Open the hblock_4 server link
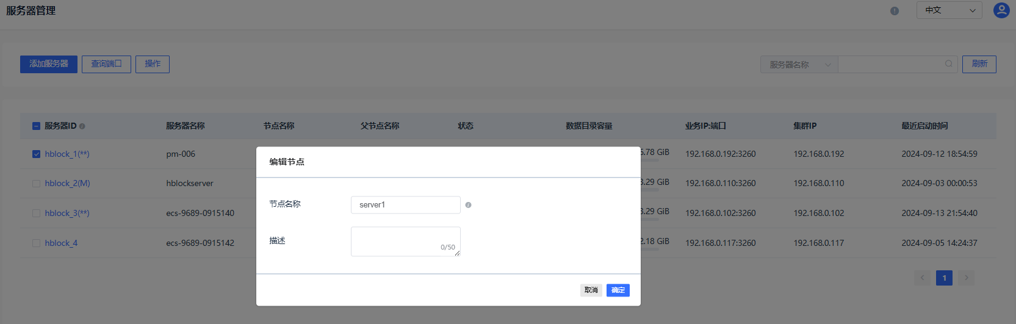This screenshot has width=1016, height=324. 61,243
